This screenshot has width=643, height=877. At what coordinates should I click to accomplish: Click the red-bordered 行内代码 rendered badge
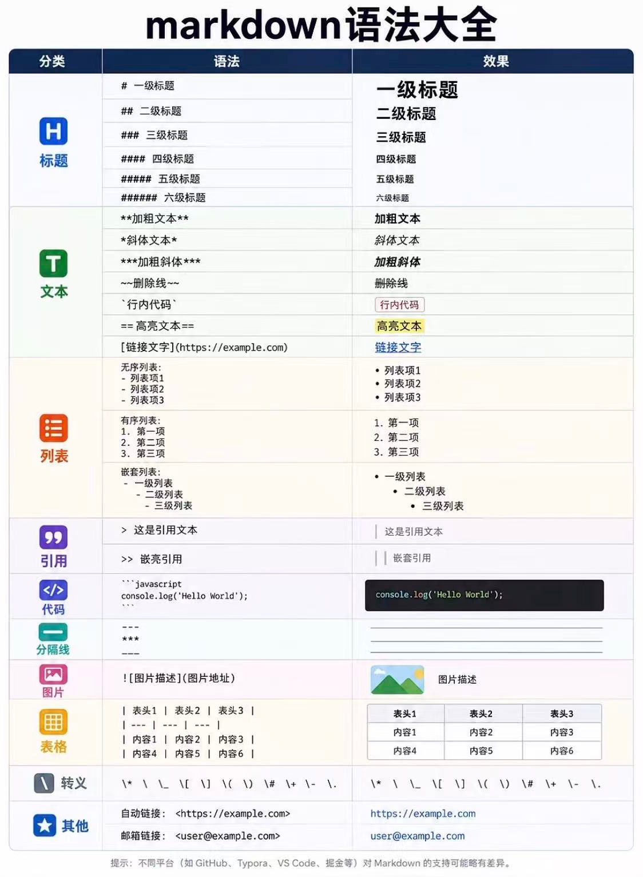400,305
